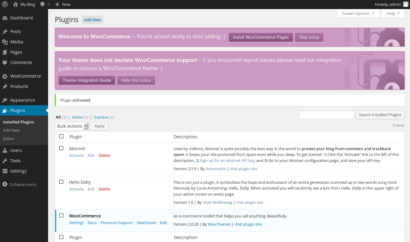This screenshot has height=242, width=410.
Task: Focus the plugin search field
Action: coord(326,115)
